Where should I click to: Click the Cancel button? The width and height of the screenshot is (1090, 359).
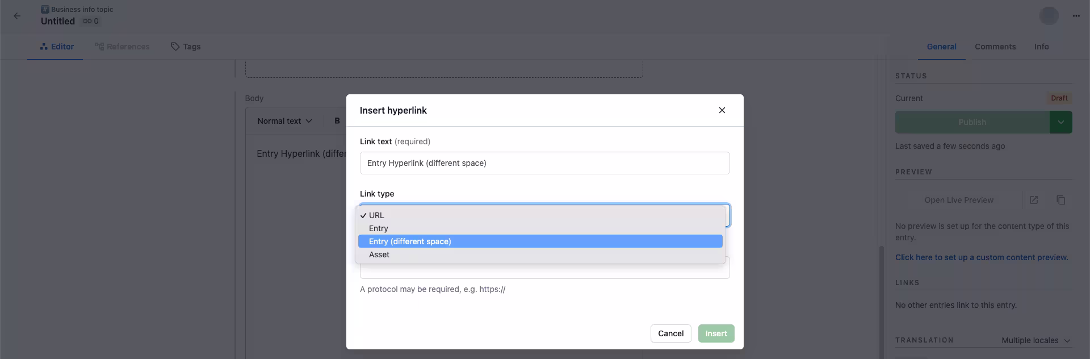670,333
